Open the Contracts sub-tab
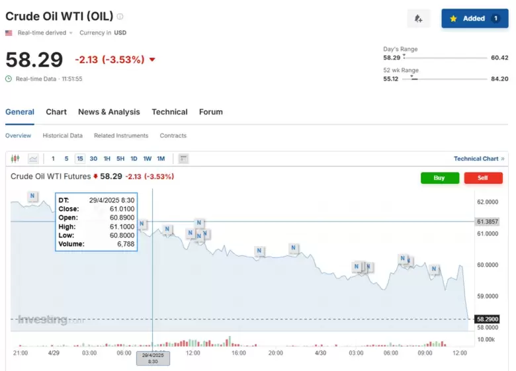Screen dimensions: 516x371 (173, 136)
